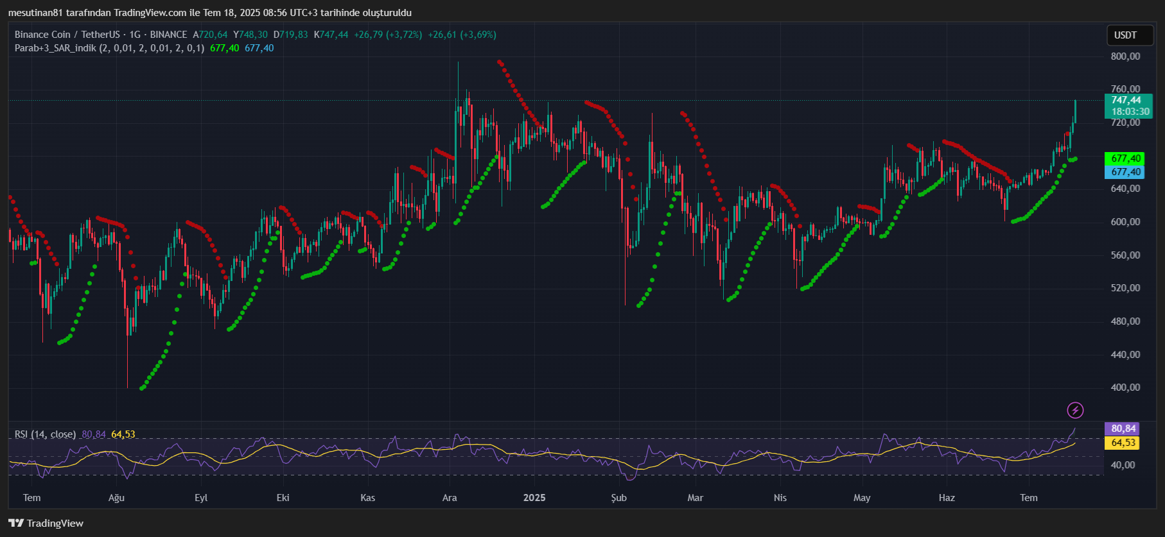
Task: Click the Haz month label on the time axis
Action: click(x=947, y=498)
